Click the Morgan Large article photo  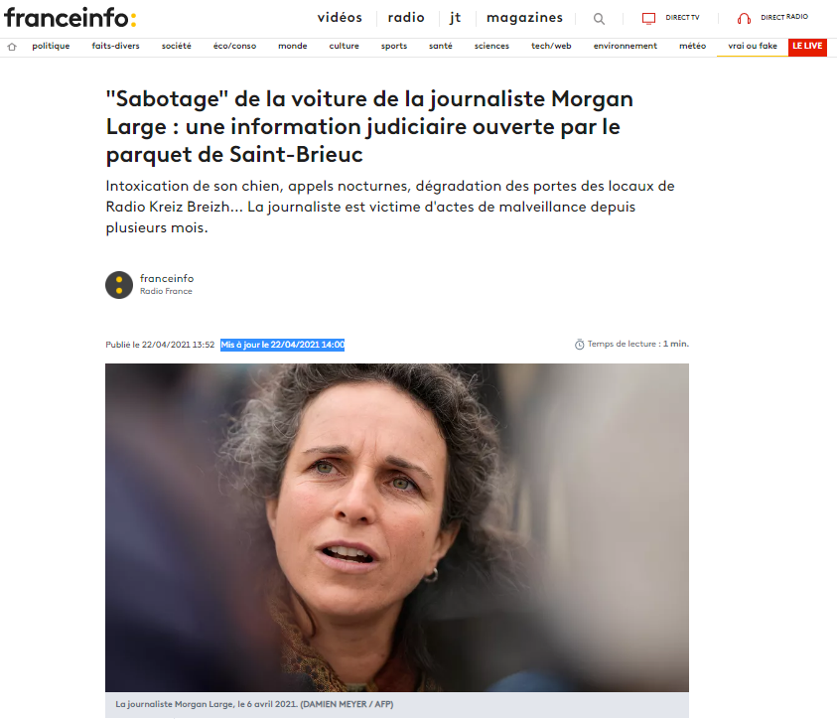tap(396, 527)
